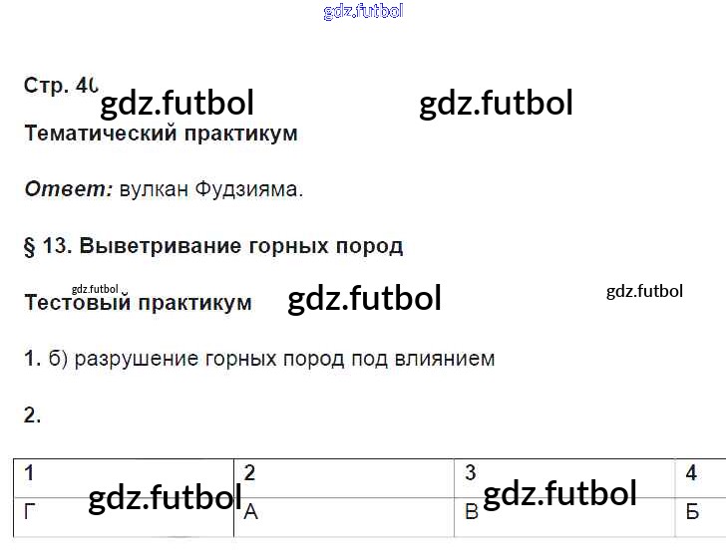The height and width of the screenshot is (551, 726).
Task: Click table header cell '1'
Action: 30,474
